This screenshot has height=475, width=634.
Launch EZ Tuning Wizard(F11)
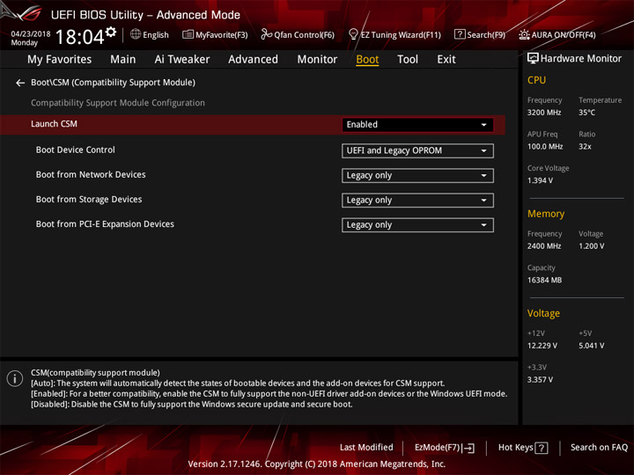point(394,34)
